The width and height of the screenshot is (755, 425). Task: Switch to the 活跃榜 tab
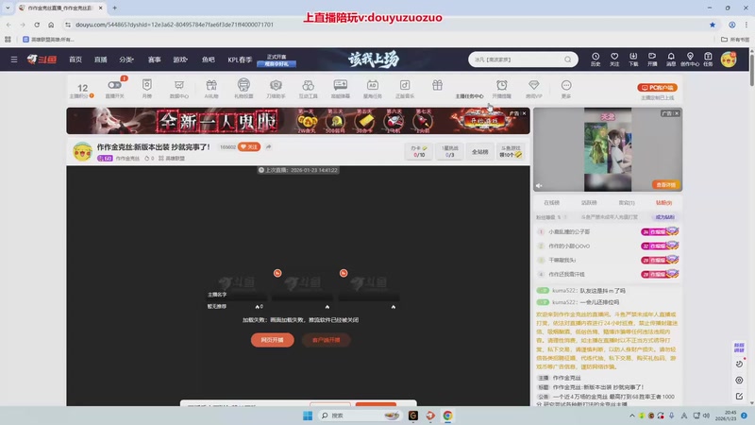point(589,203)
